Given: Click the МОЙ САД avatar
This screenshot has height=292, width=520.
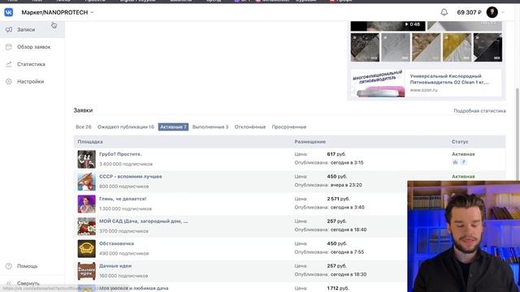Looking at the screenshot, I should (87, 226).
